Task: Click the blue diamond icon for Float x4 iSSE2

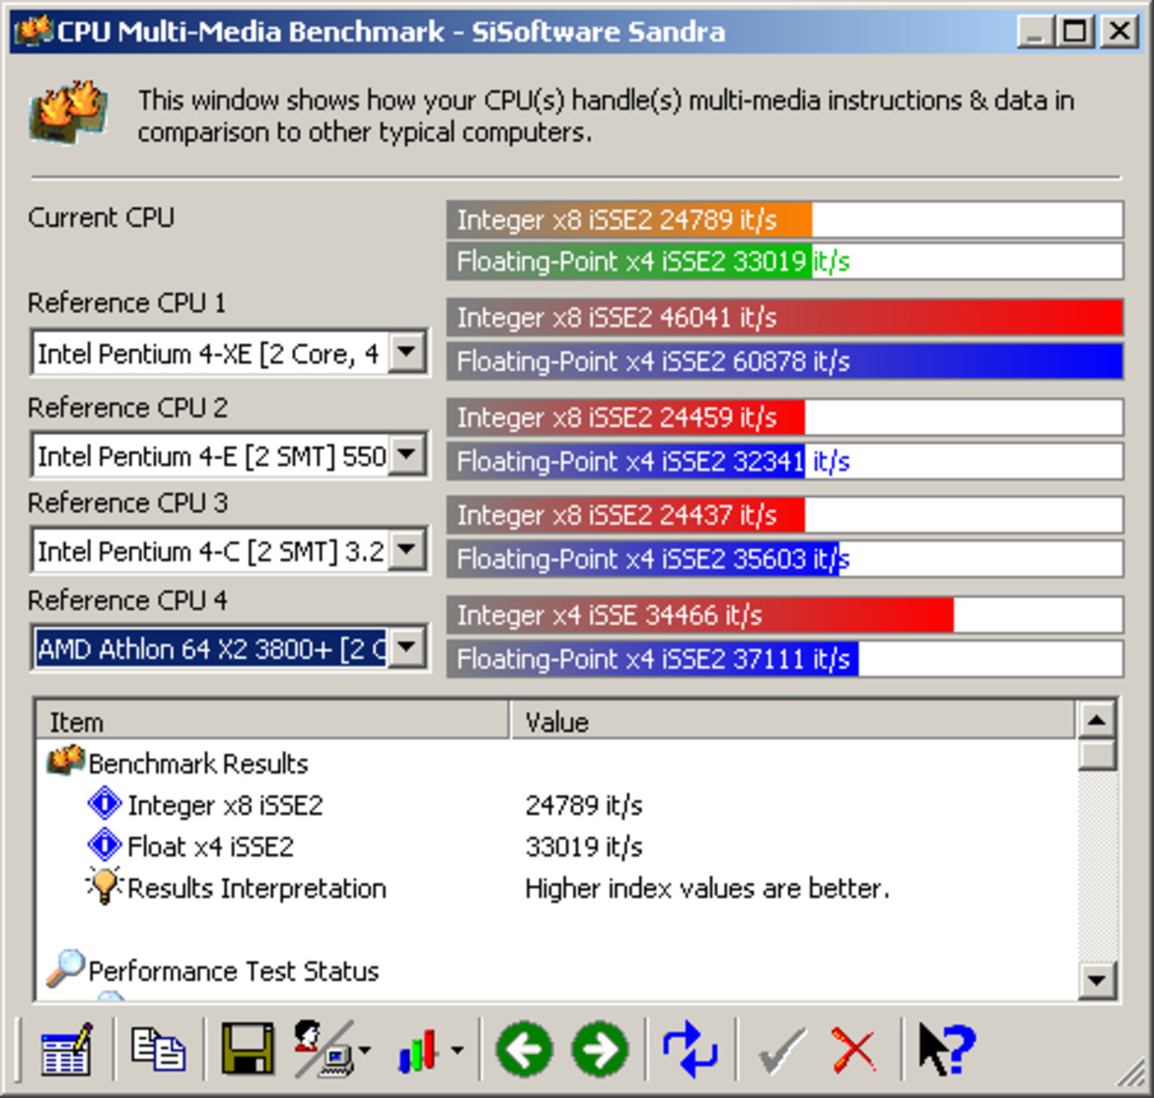Action: 105,844
